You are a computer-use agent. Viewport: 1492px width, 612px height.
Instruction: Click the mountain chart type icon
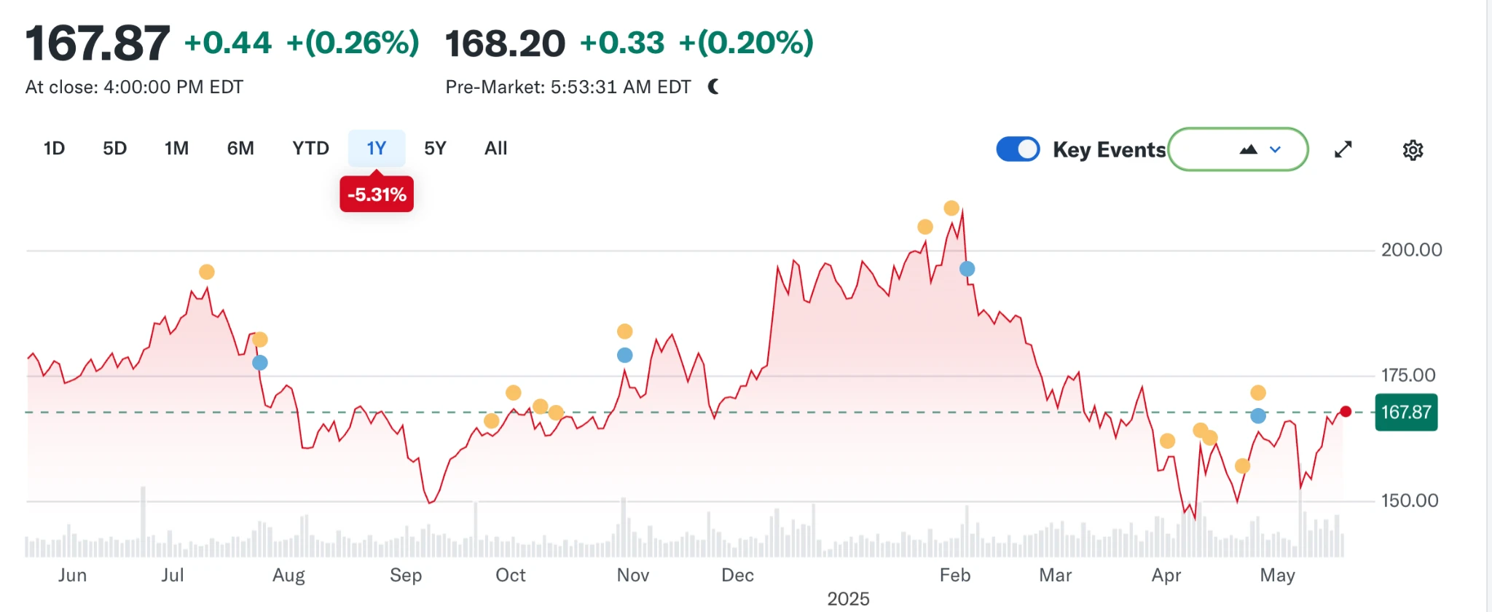(x=1248, y=149)
